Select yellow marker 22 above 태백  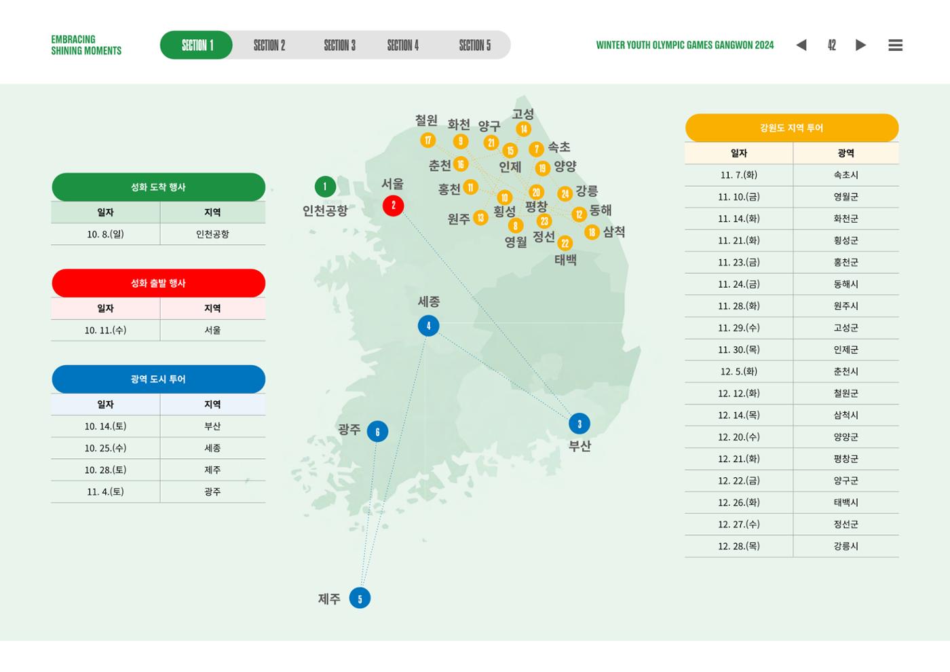click(565, 243)
